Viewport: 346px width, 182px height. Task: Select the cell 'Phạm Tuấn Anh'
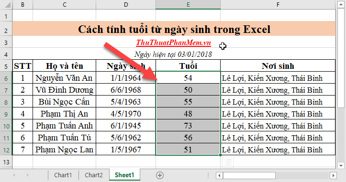point(65,125)
